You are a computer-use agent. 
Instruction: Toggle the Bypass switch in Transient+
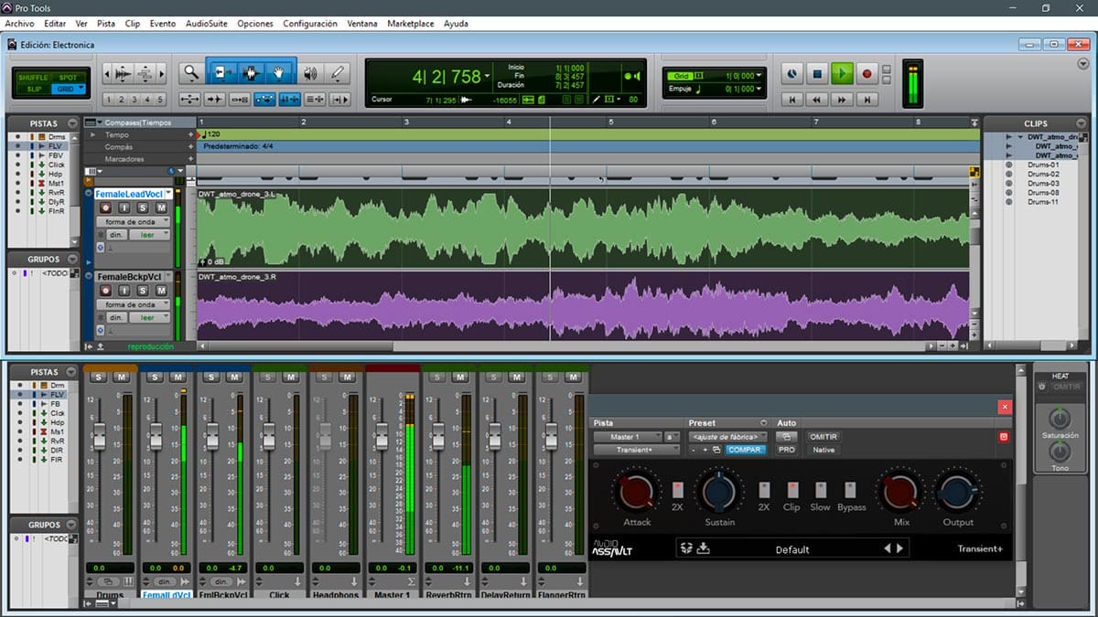(850, 491)
